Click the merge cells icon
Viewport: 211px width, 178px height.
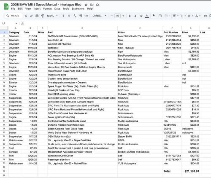tap(166, 16)
